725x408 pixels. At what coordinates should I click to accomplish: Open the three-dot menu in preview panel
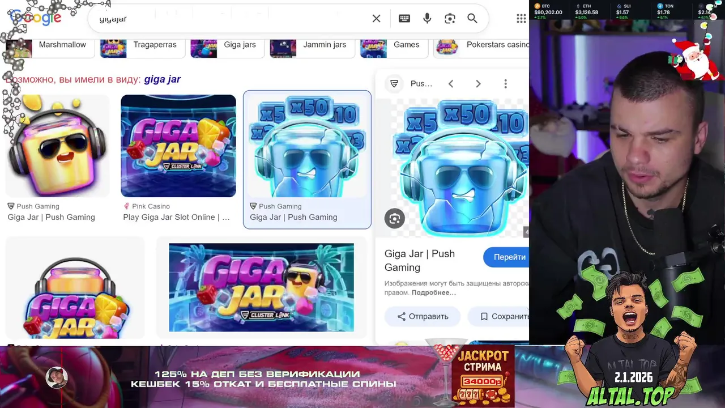coord(505,84)
